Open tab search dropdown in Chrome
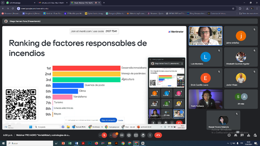260x146 pixels. [x=3, y=3]
